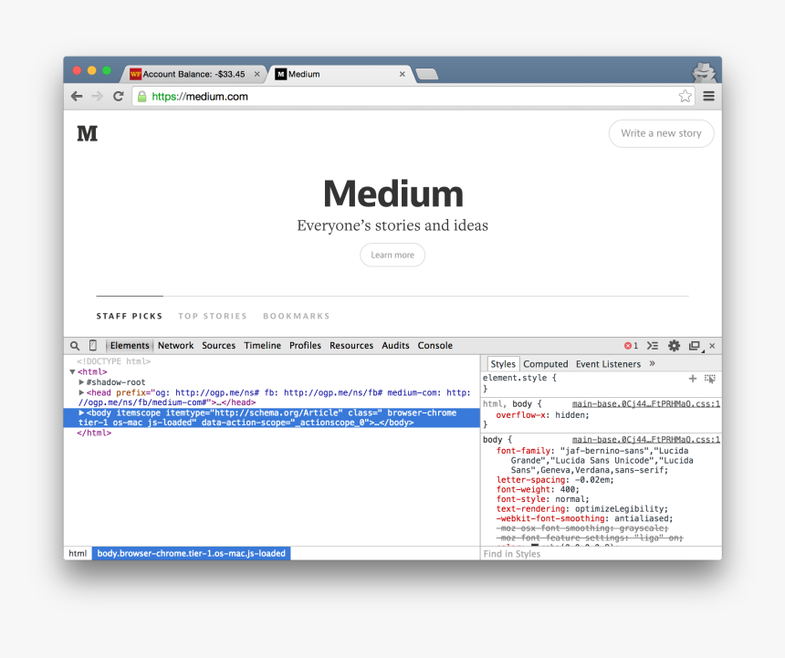Expand the head element node
Viewport: 785px width, 658px height.
(x=81, y=392)
